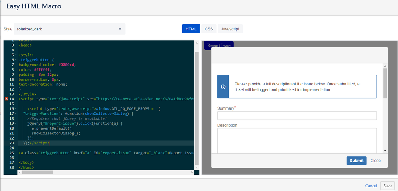Click ".triggerbutton {" selector on line 6

pyautogui.click(x=36, y=60)
